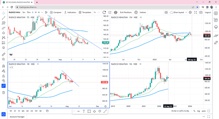Click the Compare button
The height and width of the screenshot is (119, 219).
click(56, 12)
